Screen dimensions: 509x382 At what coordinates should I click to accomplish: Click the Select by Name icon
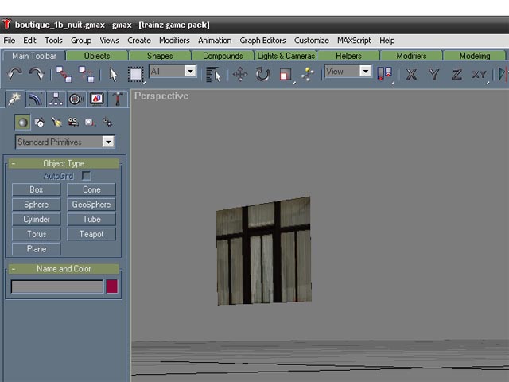pos(213,74)
